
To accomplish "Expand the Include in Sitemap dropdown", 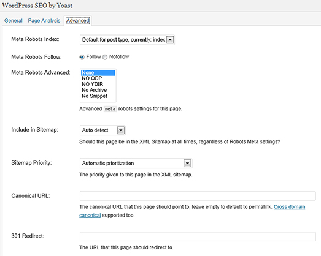I will 102,130.
